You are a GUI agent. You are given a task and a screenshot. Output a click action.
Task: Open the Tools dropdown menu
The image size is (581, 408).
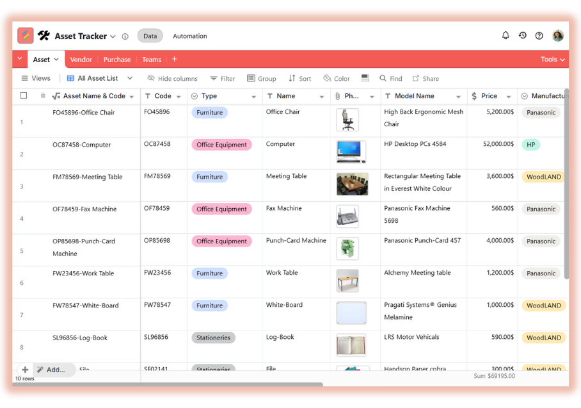tap(552, 60)
